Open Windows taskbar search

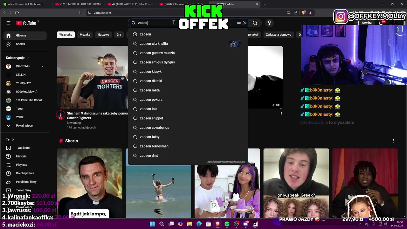click(x=162, y=224)
